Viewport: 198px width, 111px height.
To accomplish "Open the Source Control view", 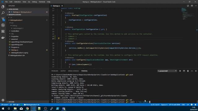I will coord(3,19).
